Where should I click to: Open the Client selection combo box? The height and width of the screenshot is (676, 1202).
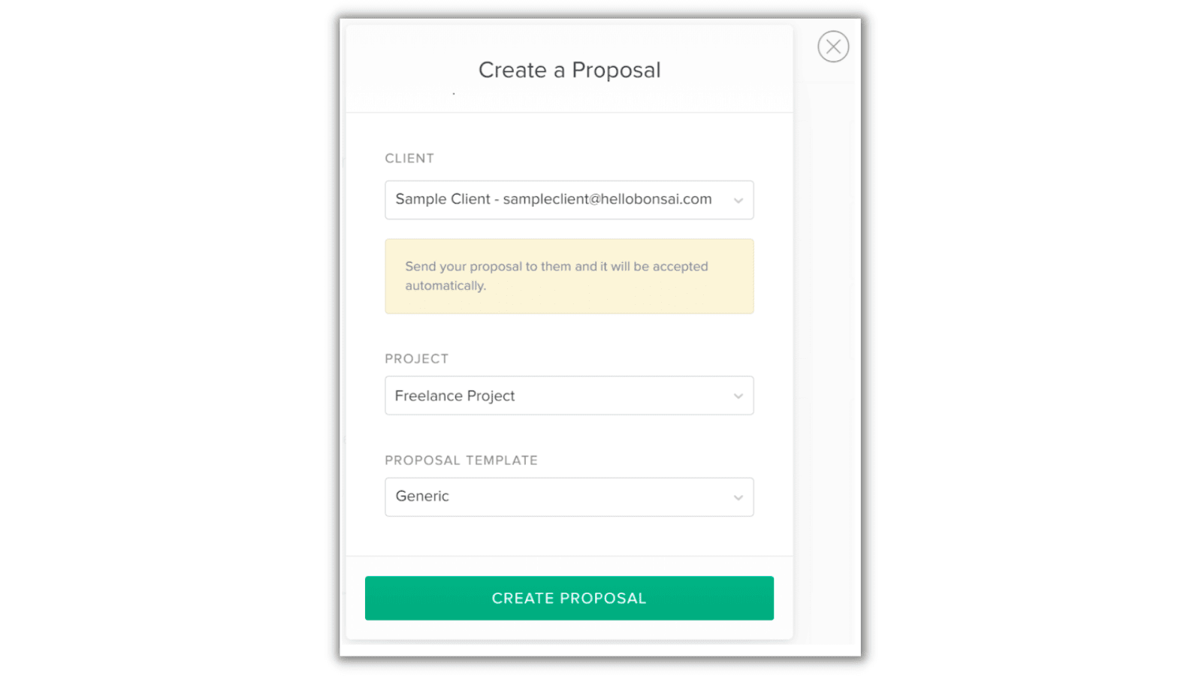pos(569,200)
